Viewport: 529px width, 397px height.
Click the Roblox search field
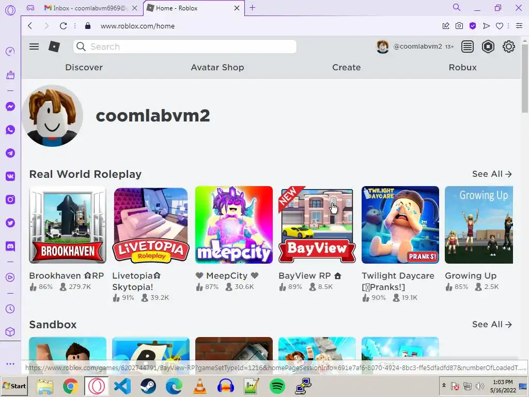[x=185, y=47]
